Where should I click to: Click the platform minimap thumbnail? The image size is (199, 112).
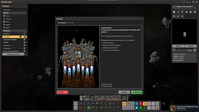click(x=185, y=32)
